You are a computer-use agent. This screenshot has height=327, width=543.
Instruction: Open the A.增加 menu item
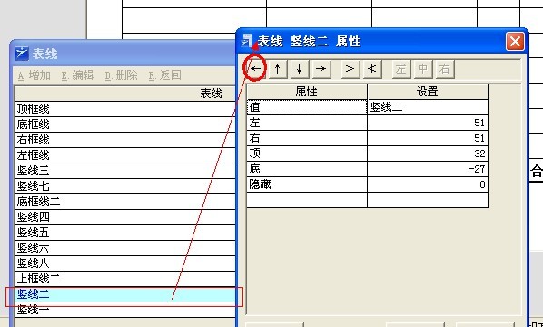(34, 75)
